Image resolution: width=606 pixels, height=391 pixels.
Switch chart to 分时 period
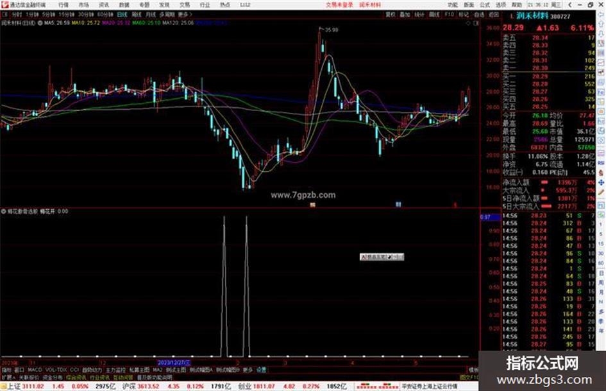pyautogui.click(x=17, y=14)
